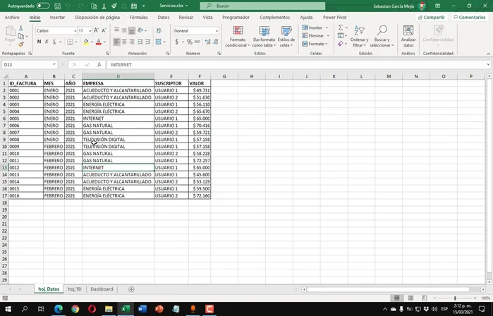Toggle the Autoguardado switch
Screen dimensions: 493x316
click(x=42, y=6)
